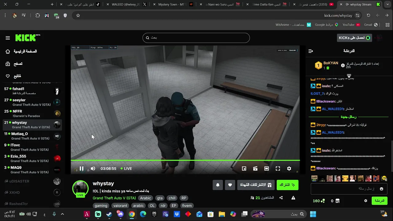Toggle notification bell for whystay
Screen dimensions: 393x221
tap(218, 185)
